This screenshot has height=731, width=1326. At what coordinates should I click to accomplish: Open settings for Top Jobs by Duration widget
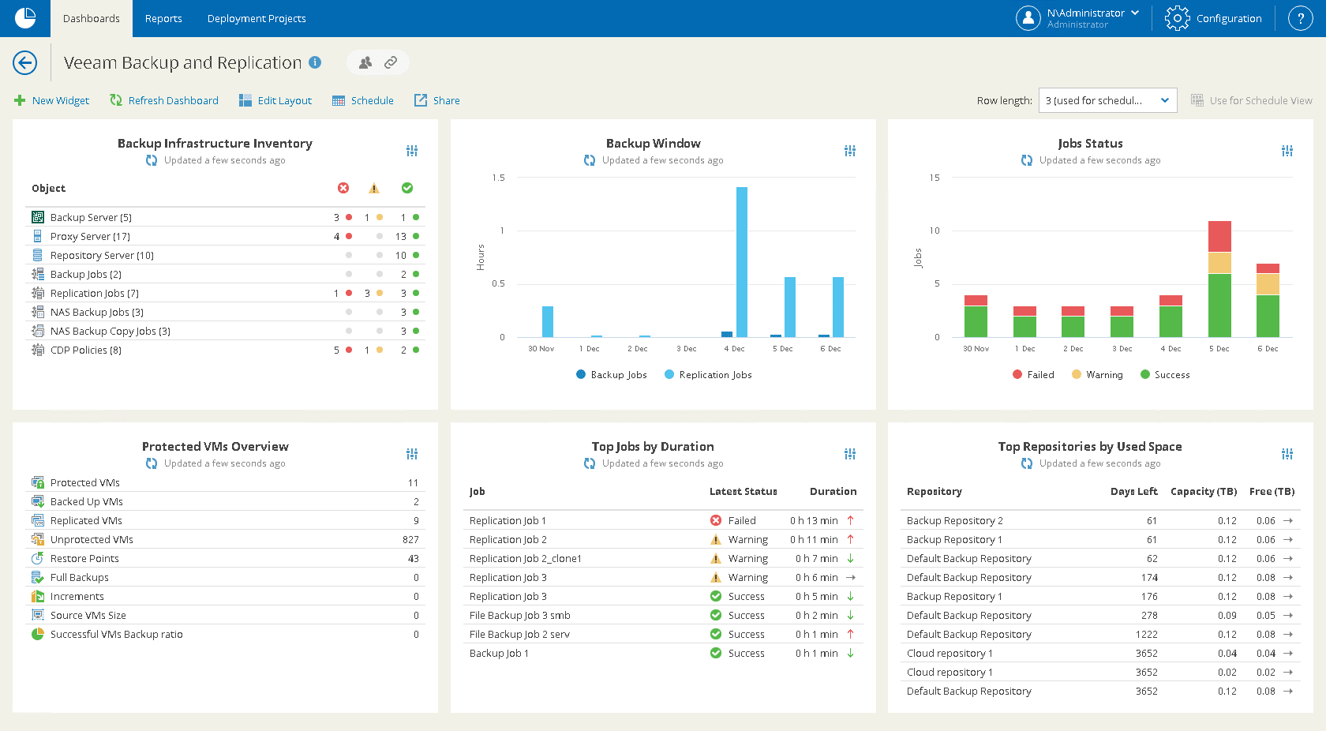coord(850,454)
